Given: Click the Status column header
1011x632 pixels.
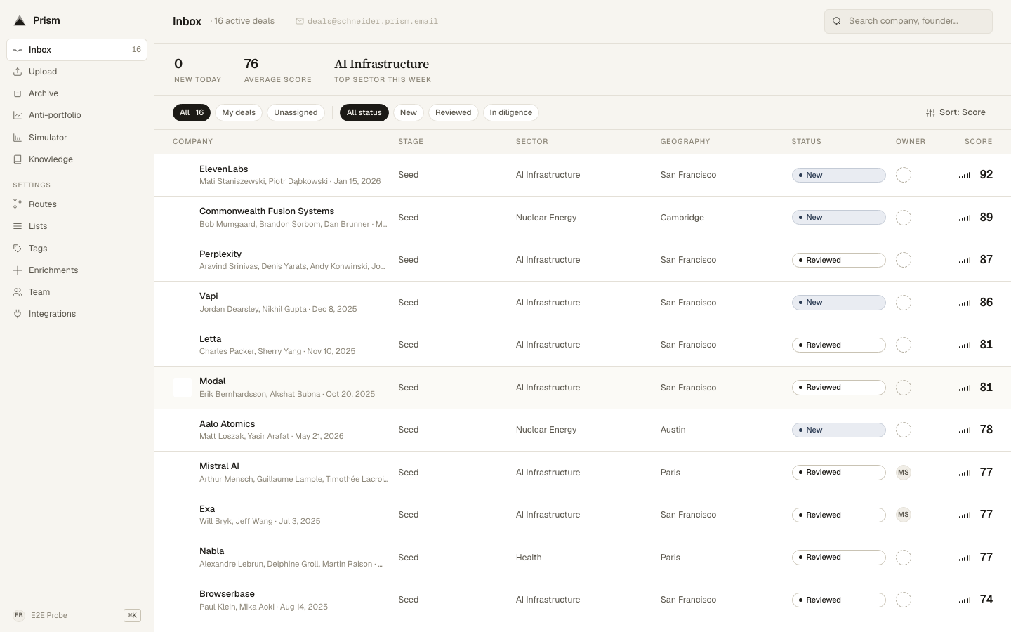Looking at the screenshot, I should click(x=807, y=142).
